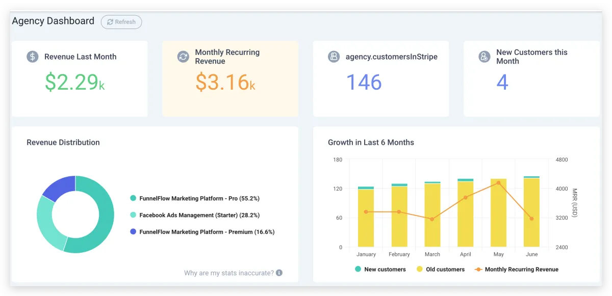Toggle Old customers series in chart legend
The height and width of the screenshot is (296, 612).
click(441, 269)
